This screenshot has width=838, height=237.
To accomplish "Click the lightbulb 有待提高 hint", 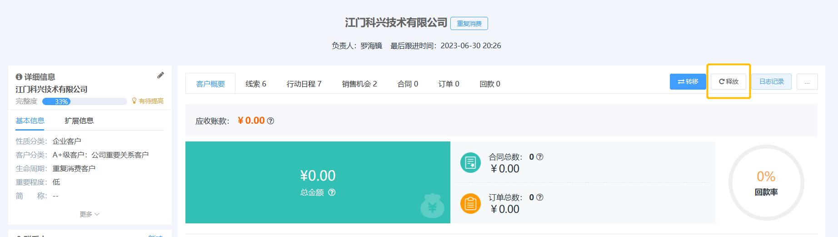I will pyautogui.click(x=148, y=101).
